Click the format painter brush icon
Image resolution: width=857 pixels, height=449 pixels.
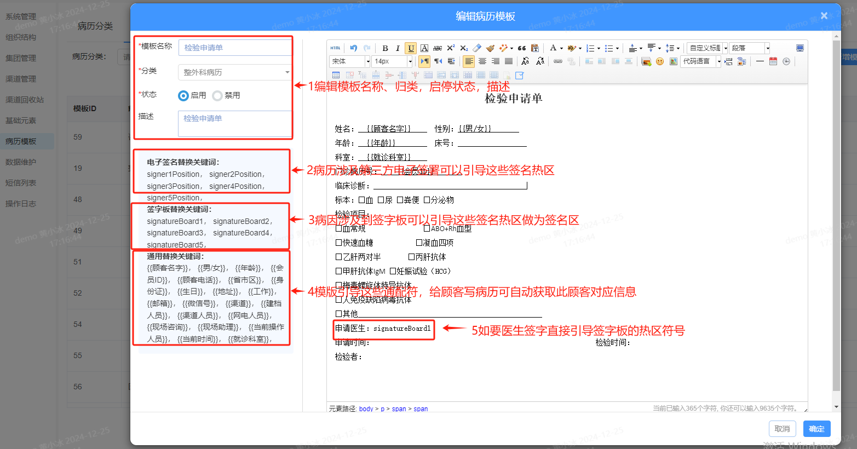tap(490, 48)
